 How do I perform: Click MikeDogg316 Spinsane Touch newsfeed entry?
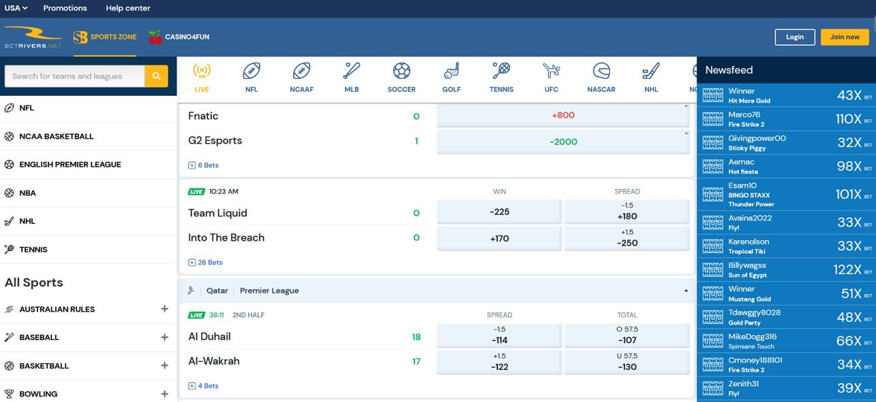pyautogui.click(x=786, y=341)
